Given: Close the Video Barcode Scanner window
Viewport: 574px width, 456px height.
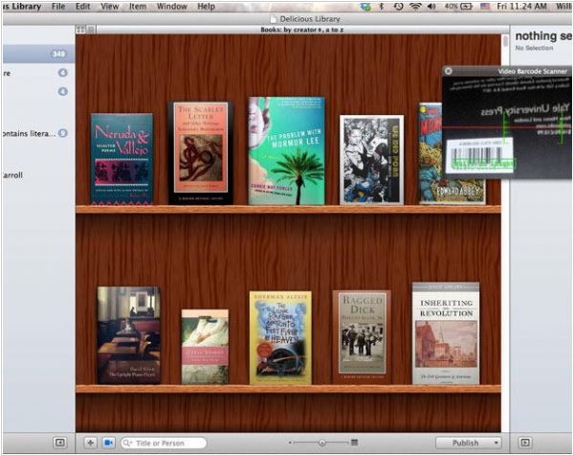Looking at the screenshot, I should point(450,71).
